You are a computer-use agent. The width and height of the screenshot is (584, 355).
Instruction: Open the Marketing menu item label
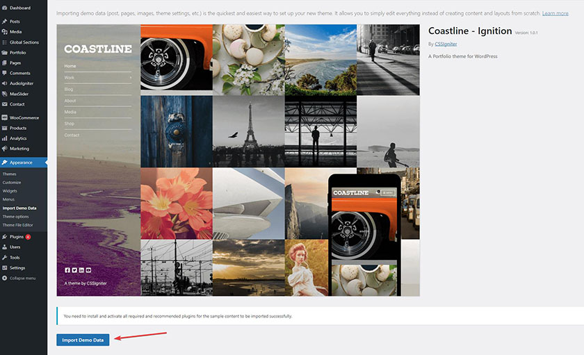[x=19, y=149]
